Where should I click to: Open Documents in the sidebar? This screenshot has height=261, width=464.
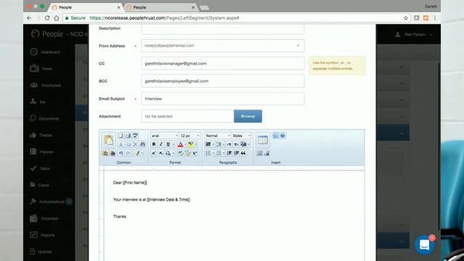[x=45, y=118]
